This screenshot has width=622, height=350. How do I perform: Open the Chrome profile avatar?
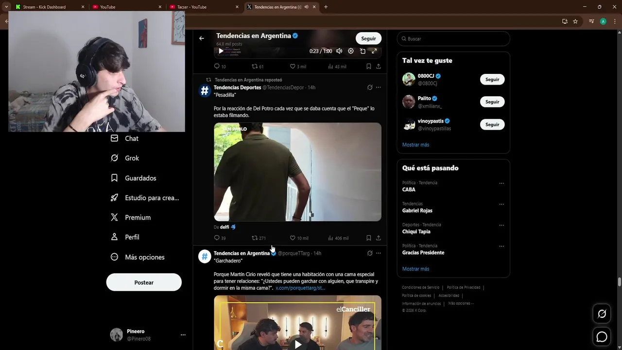[x=603, y=21]
